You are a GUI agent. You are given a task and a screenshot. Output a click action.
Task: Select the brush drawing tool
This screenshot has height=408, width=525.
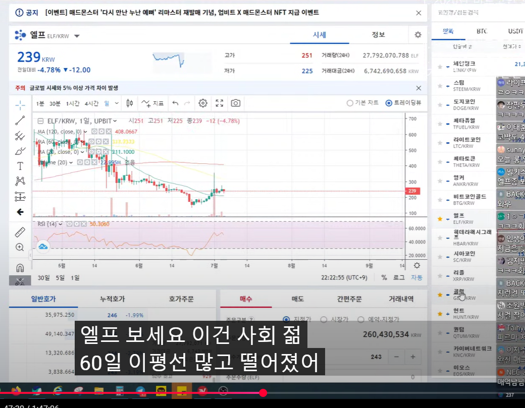[x=20, y=151]
